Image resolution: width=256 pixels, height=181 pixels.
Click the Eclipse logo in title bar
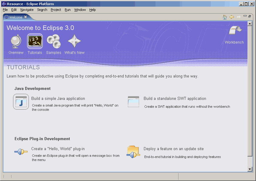[4, 4]
